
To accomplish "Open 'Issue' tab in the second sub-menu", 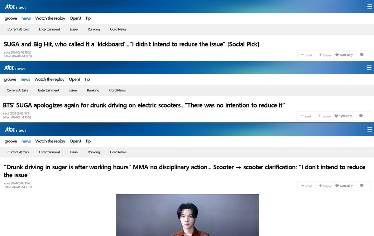I will click(73, 90).
